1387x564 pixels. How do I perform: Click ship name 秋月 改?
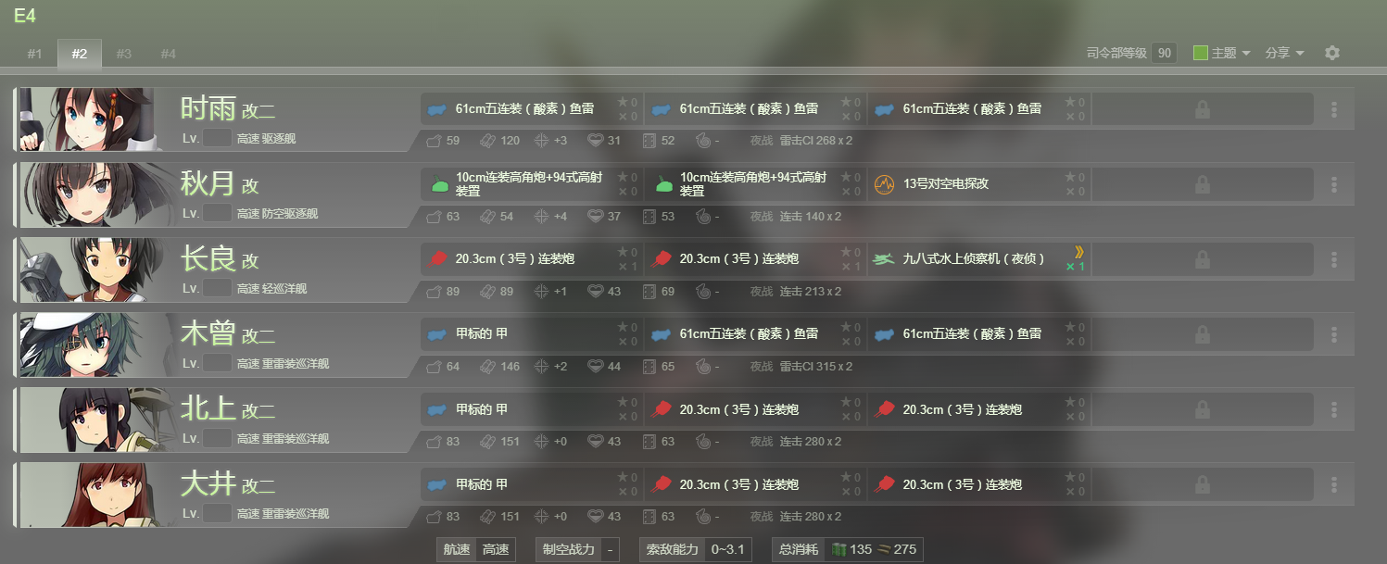pos(220,184)
